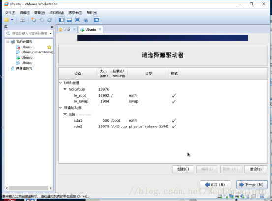272x201 pixels.
Task: Click the format checkmark for lv_swap
Action: pos(174,101)
